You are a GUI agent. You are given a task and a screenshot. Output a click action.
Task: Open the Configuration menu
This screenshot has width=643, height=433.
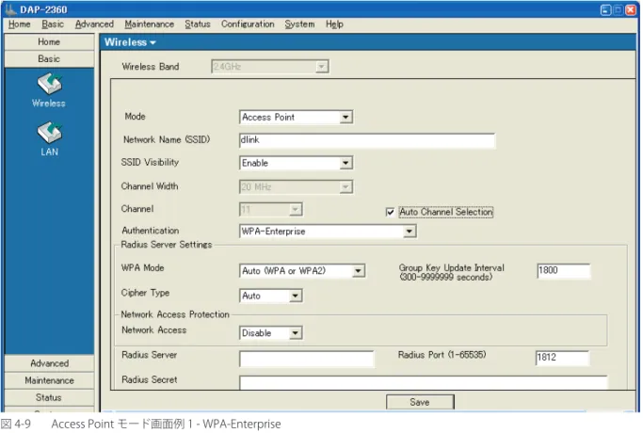coord(248,24)
